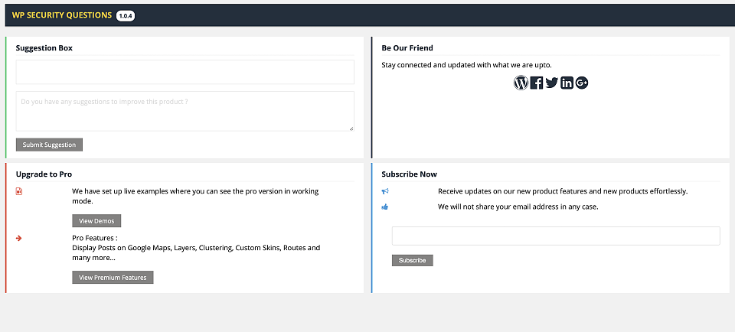Click View Premium Features button
Screen dimensions: 735x332
coord(113,277)
